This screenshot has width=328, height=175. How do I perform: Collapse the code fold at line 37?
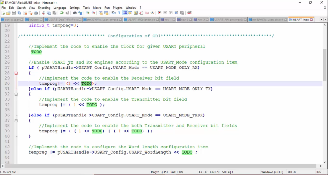click(x=16, y=121)
